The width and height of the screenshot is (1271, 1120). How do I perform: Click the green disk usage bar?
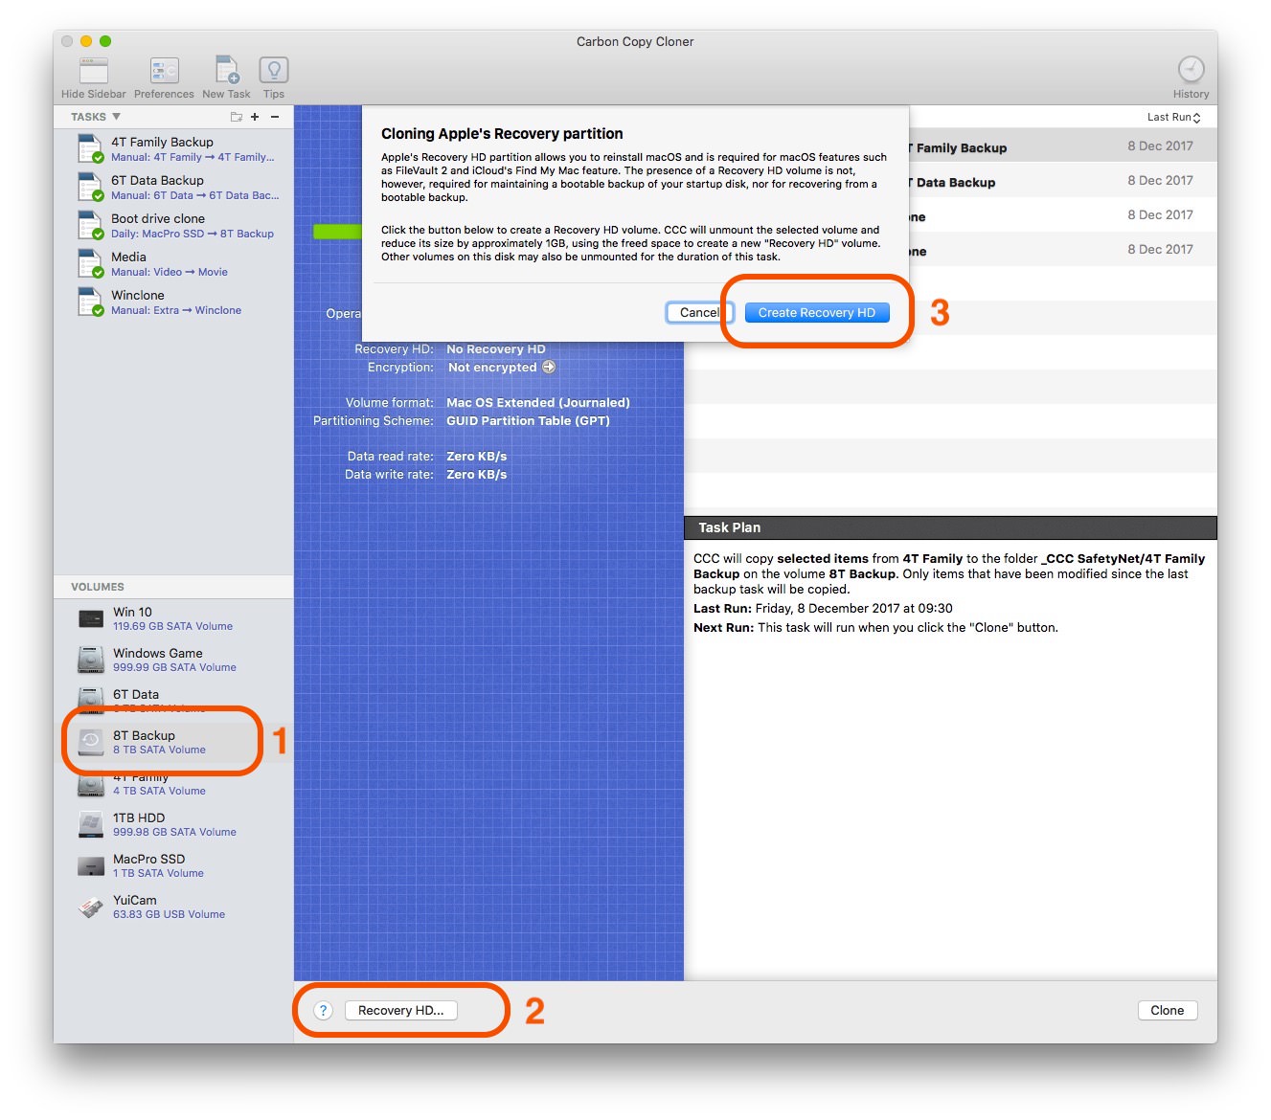(337, 231)
